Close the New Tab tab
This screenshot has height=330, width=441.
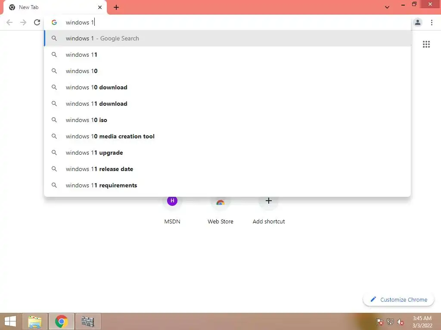(100, 7)
